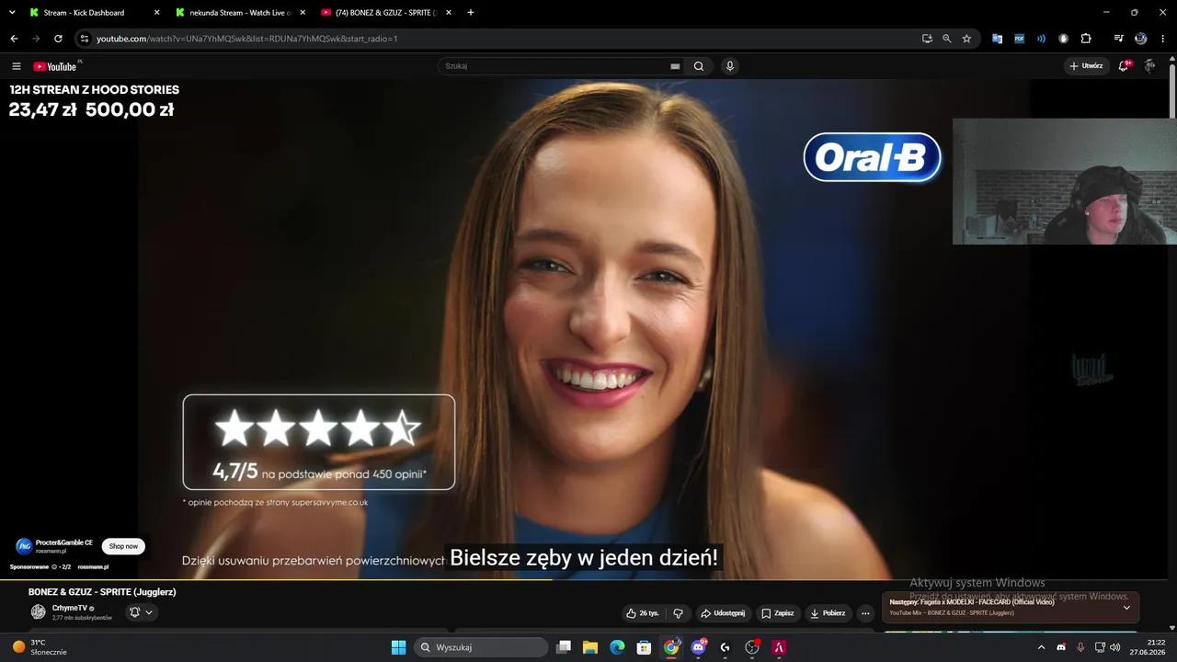The width and height of the screenshot is (1177, 662).
Task: Reload the current page
Action: tap(58, 39)
